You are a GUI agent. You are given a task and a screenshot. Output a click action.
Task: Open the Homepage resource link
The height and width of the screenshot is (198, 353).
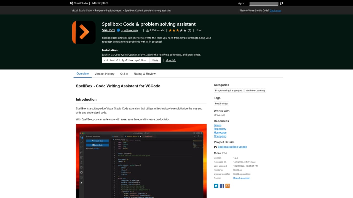coord(220,133)
